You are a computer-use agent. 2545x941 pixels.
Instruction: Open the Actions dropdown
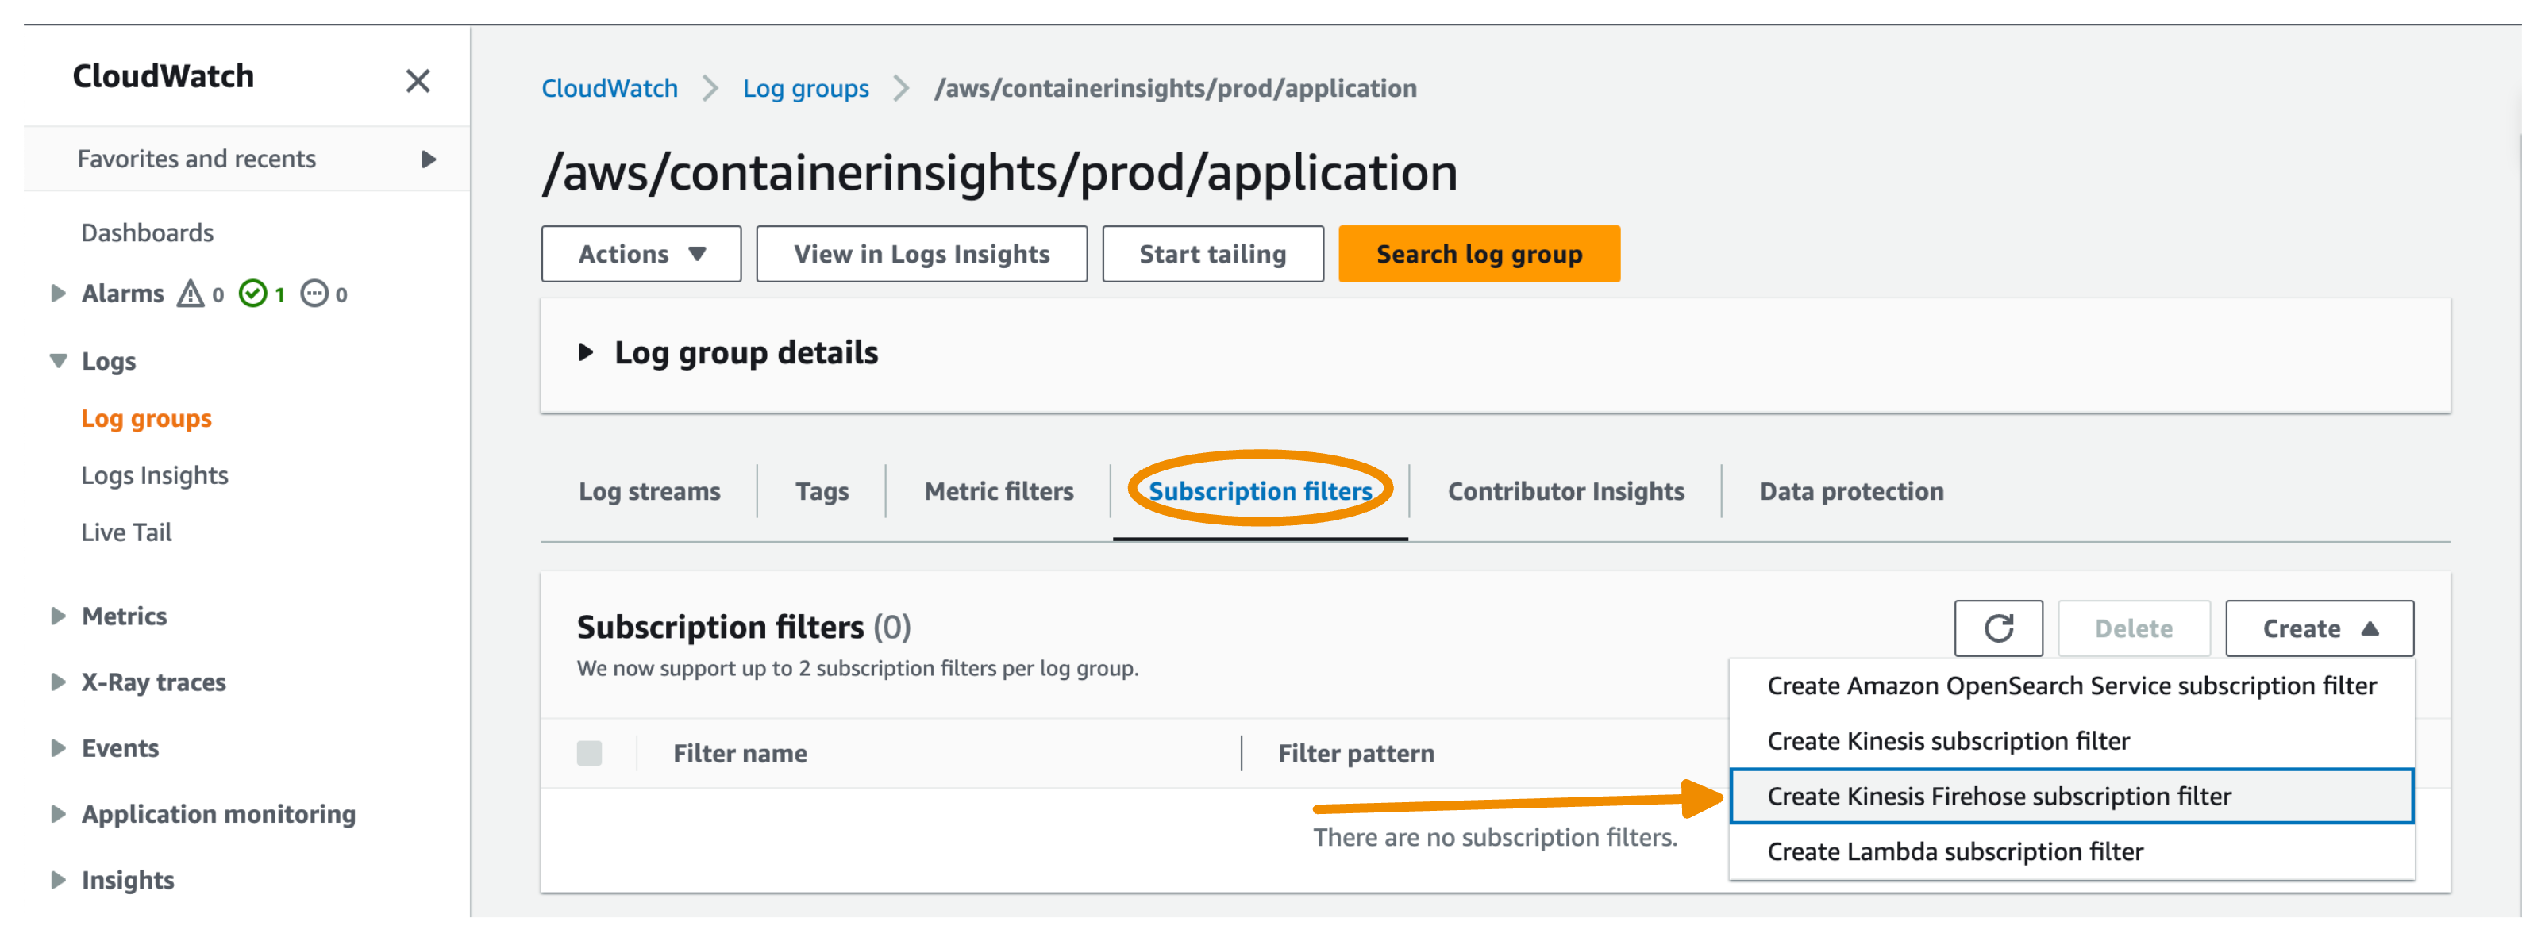point(641,254)
